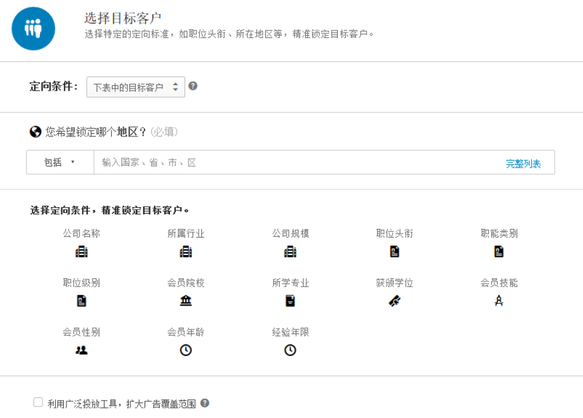Pick the 职位级别 icon

point(81,301)
